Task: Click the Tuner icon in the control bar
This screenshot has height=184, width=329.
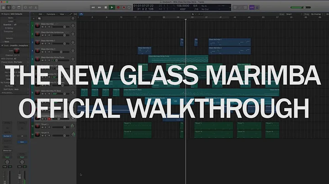Action: [x=240, y=7]
